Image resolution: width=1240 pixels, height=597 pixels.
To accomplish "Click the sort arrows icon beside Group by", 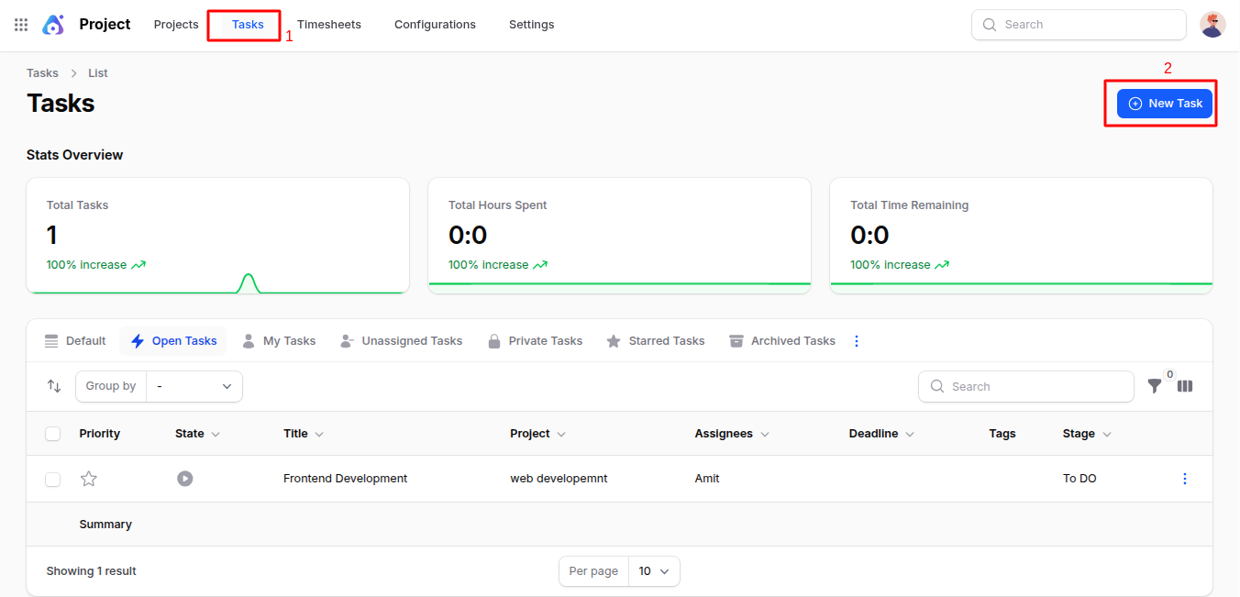I will [54, 386].
